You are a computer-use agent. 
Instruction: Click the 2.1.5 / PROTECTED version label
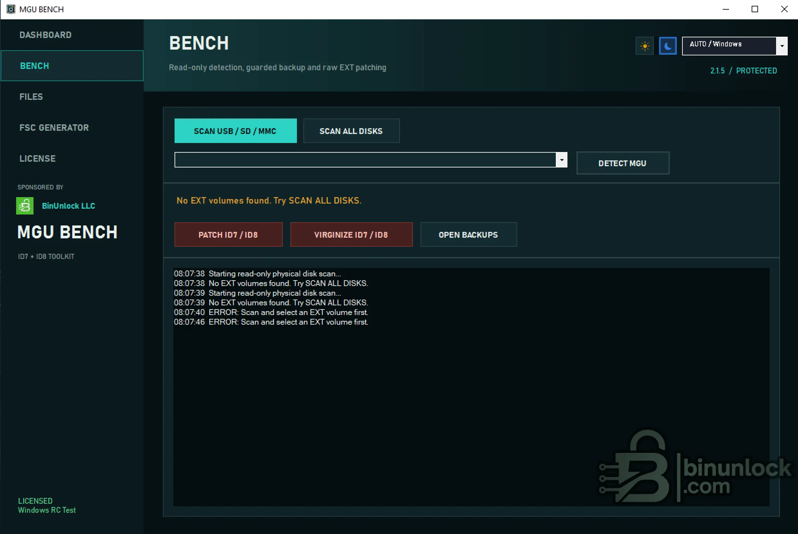coord(744,71)
